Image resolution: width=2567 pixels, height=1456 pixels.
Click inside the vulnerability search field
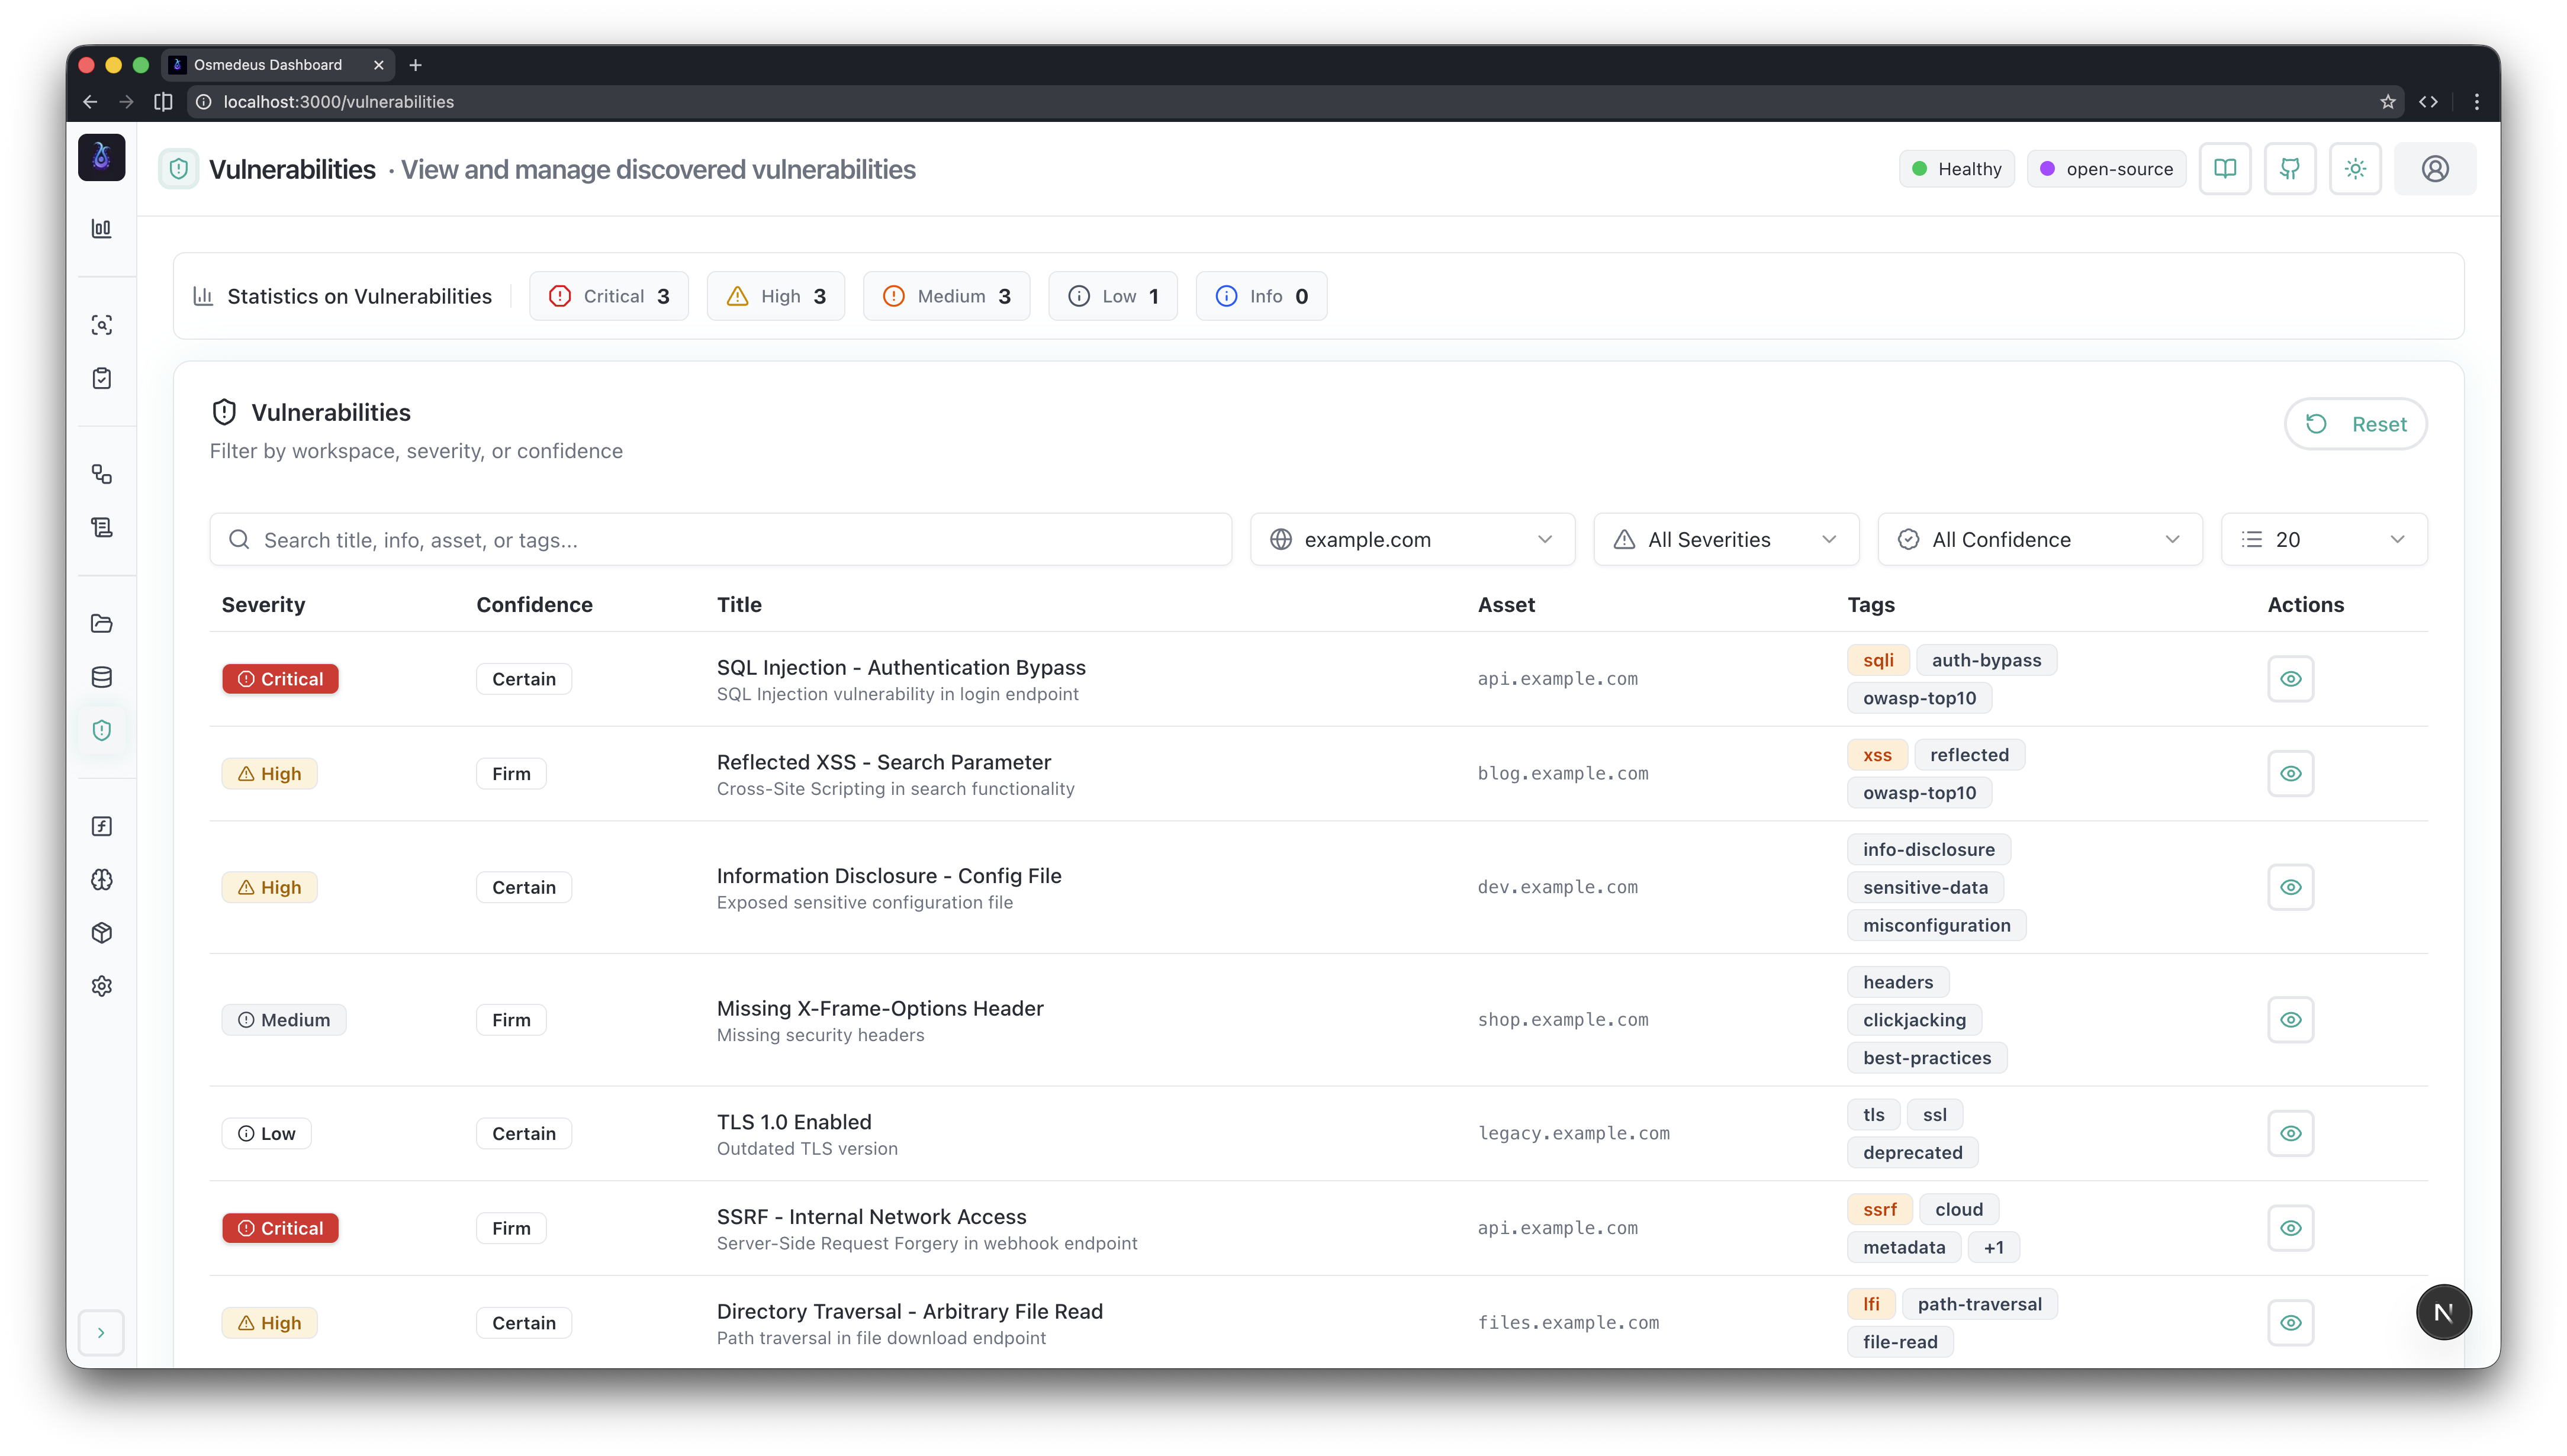[x=720, y=539]
